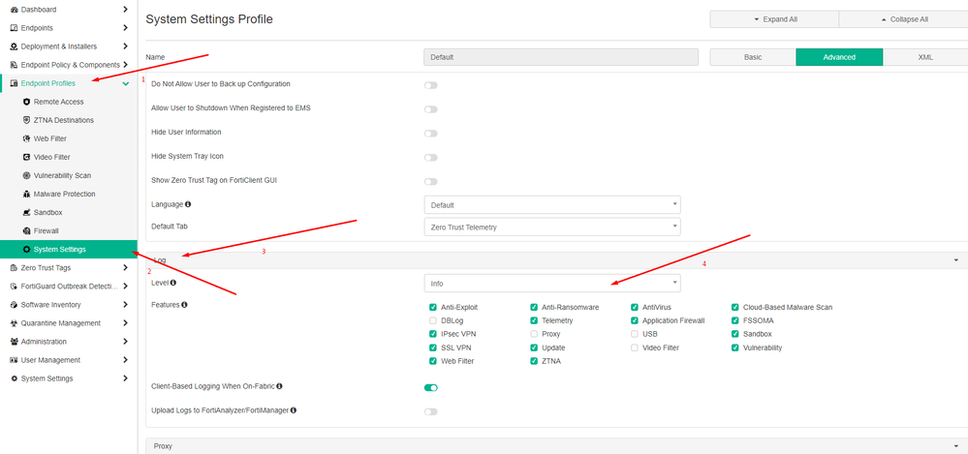
Task: Click the Web Filter icon
Action: (x=26, y=138)
